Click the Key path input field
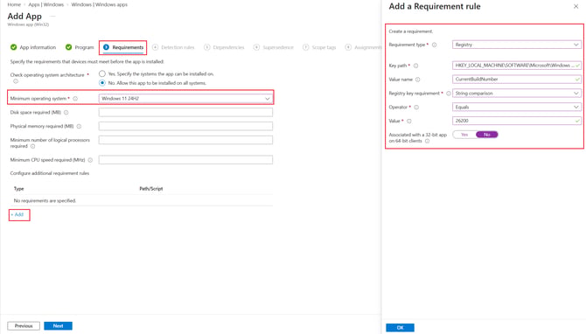 click(517, 66)
